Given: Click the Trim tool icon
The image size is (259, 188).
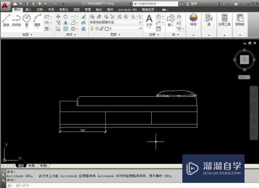Looking at the screenshot, I should pyautogui.click(x=73, y=17).
